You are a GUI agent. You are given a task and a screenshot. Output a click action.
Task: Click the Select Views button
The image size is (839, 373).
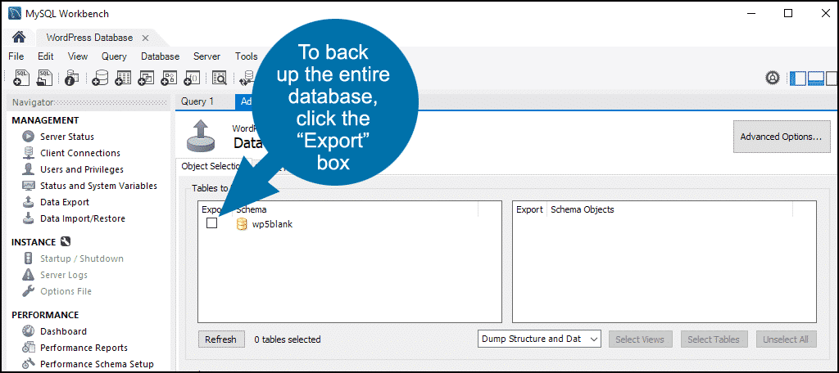pos(639,339)
